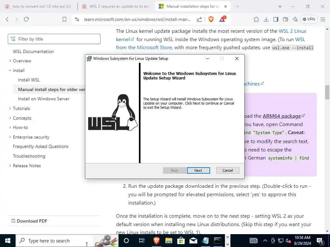Minimize the WSL Update Setup dialog
Viewport: 330px width, 247px height.
(x=208, y=59)
